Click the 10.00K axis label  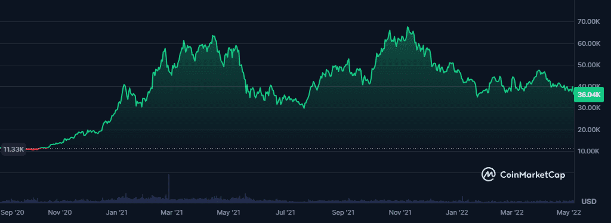coord(588,151)
